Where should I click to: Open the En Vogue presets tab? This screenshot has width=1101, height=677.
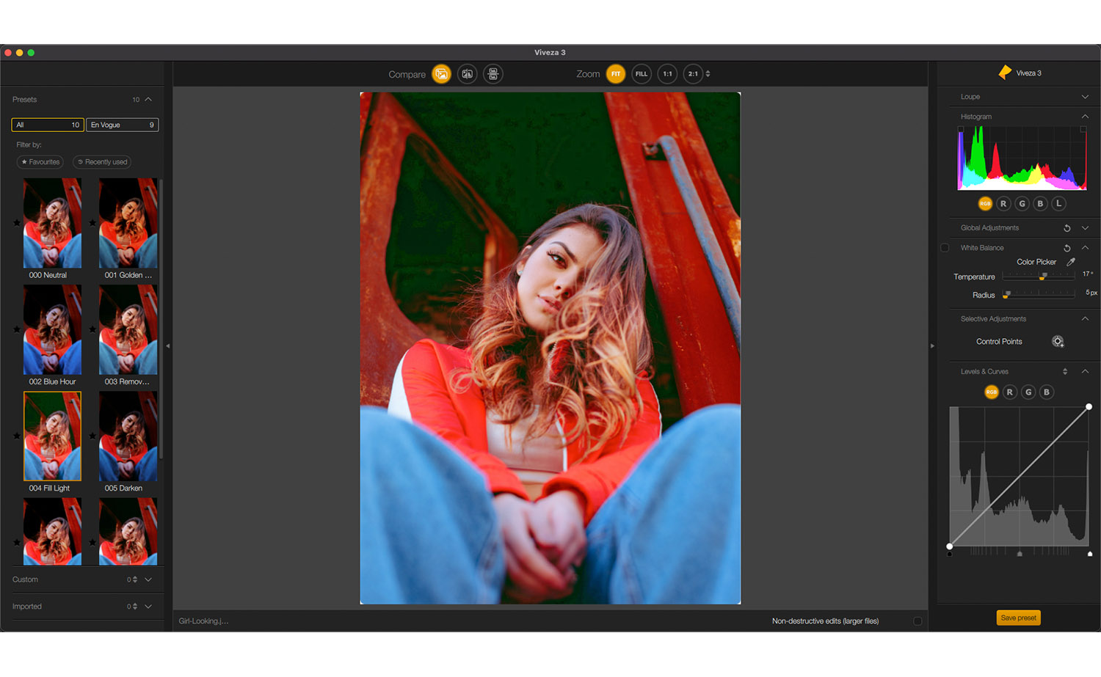(122, 125)
